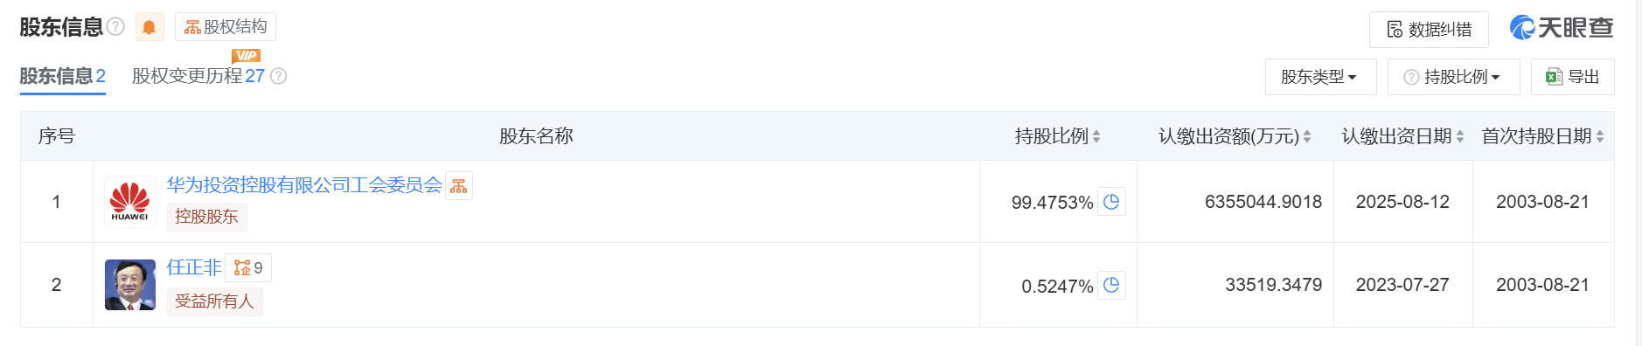Open help icon next to 股东信息 title
The image size is (1642, 346).
pyautogui.click(x=115, y=27)
